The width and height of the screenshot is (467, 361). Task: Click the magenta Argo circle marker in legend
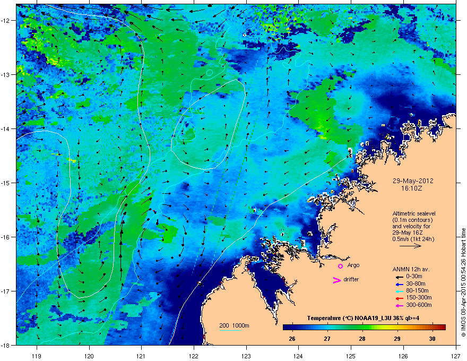tap(340, 266)
